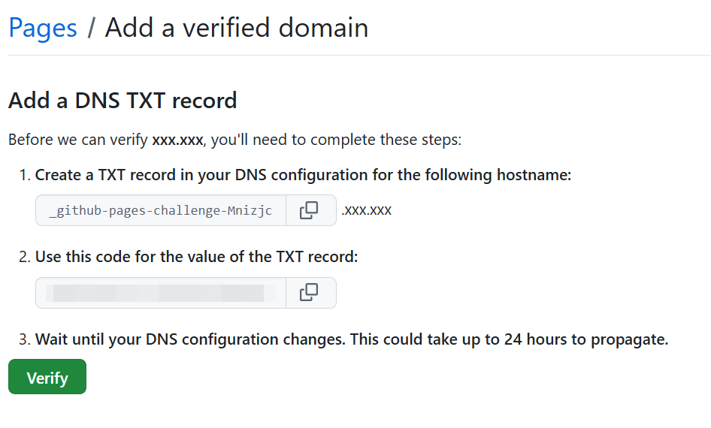Click step 2 'Use this code' text

(x=196, y=257)
